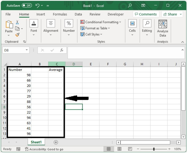
Task: Open the Cells group menu
Action: [x=133, y=28]
